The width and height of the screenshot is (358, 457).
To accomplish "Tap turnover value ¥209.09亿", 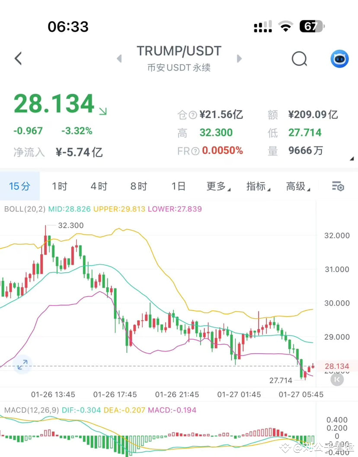I will [313, 115].
